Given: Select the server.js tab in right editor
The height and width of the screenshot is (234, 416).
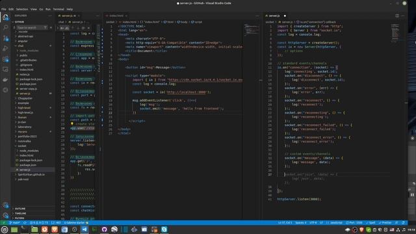Looking at the screenshot, I should point(275,16).
